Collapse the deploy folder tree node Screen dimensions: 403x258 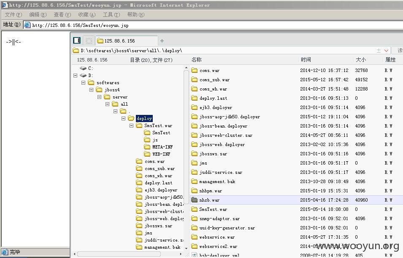click(123, 119)
